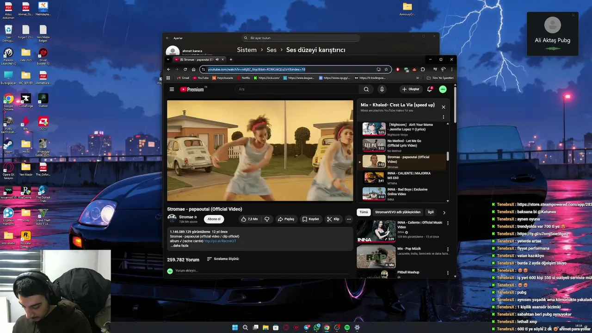This screenshot has height=333, width=592.
Task: Like the Stromae video (7,3 Mn)
Action: [249, 219]
